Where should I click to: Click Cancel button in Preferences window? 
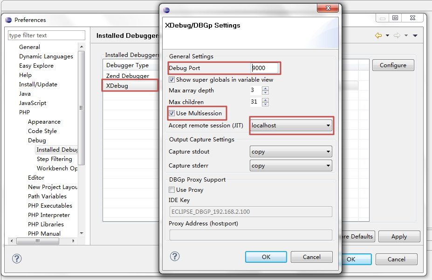[x=397, y=259]
